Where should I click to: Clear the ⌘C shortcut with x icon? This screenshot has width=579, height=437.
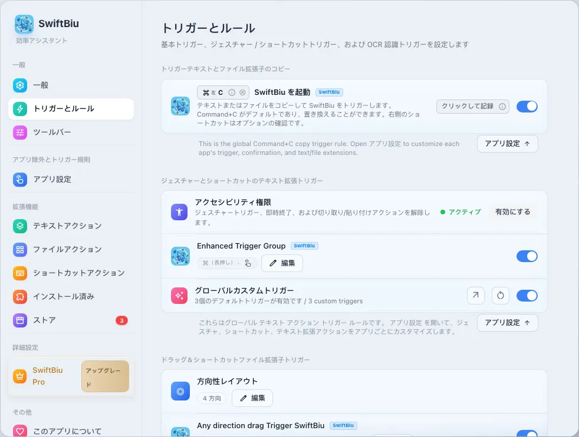point(242,92)
